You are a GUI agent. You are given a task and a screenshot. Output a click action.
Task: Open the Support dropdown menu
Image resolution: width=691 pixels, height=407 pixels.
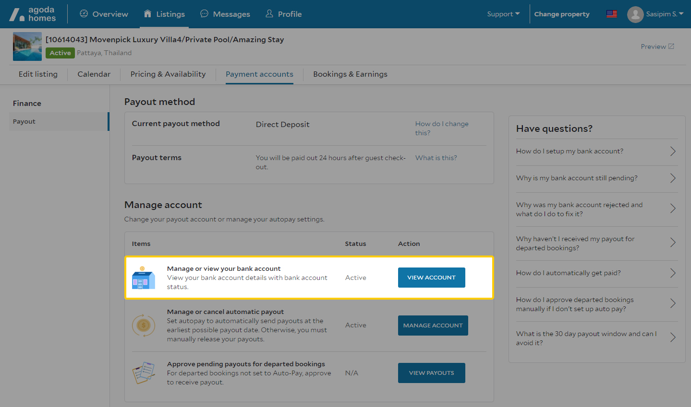(x=503, y=14)
